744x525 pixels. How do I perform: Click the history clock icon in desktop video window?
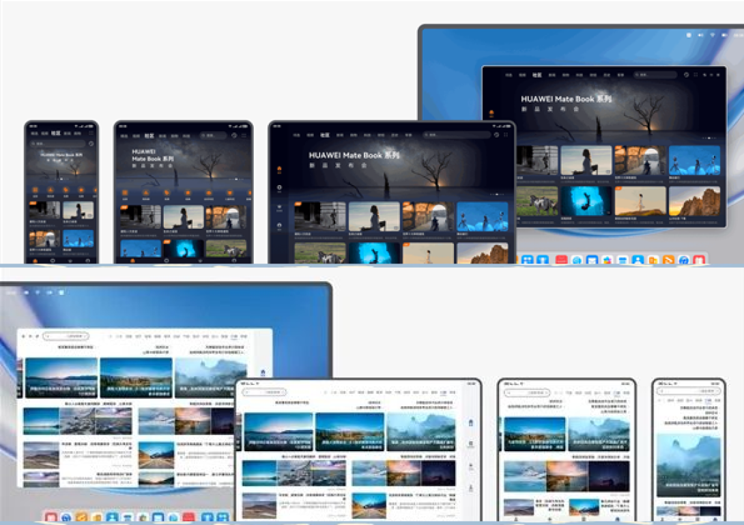685,74
